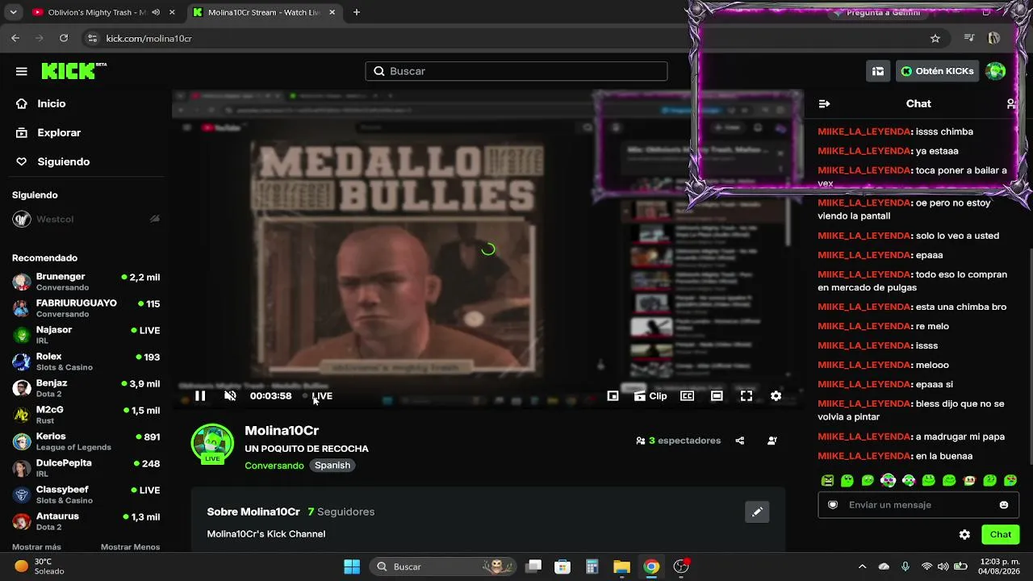Viewport: 1033px width, 581px height.
Task: Open the profile avatar menu in the Kick header
Action: [996, 71]
